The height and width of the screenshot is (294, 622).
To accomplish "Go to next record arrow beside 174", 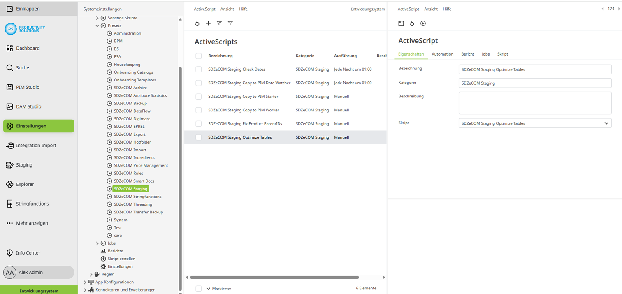I will [619, 9].
